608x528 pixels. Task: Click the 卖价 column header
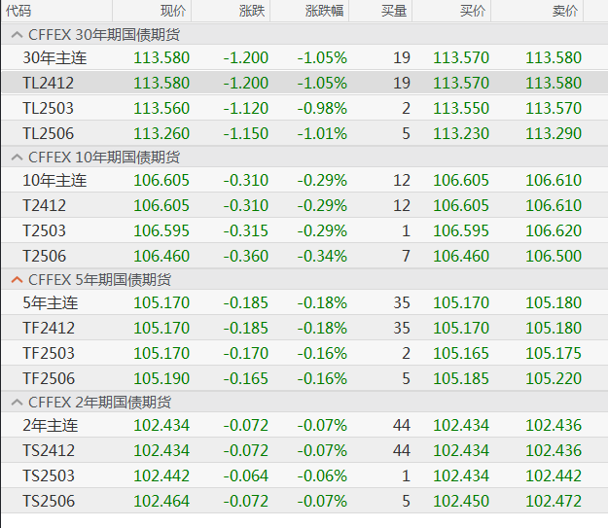[x=564, y=11]
